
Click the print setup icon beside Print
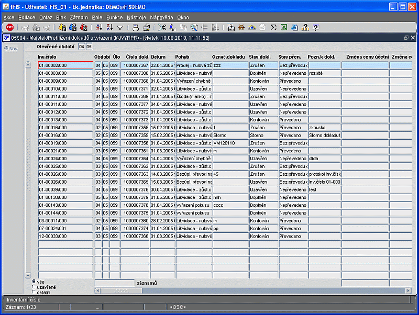coord(146,27)
